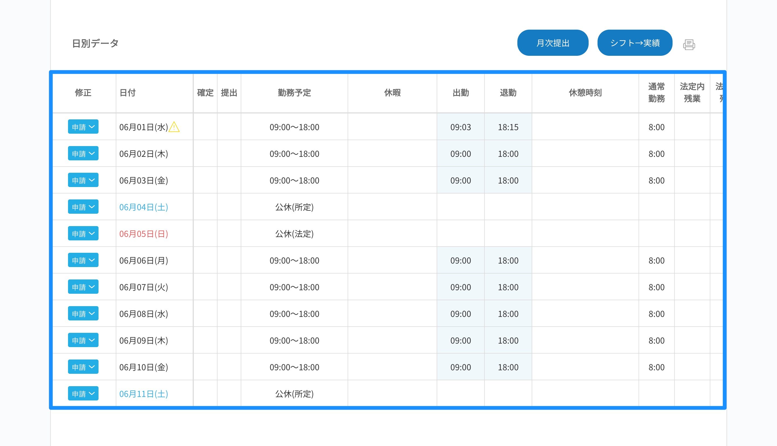The width and height of the screenshot is (777, 446).
Task: Open 申請 dropdown for 06月02日(木)
Action: [83, 153]
